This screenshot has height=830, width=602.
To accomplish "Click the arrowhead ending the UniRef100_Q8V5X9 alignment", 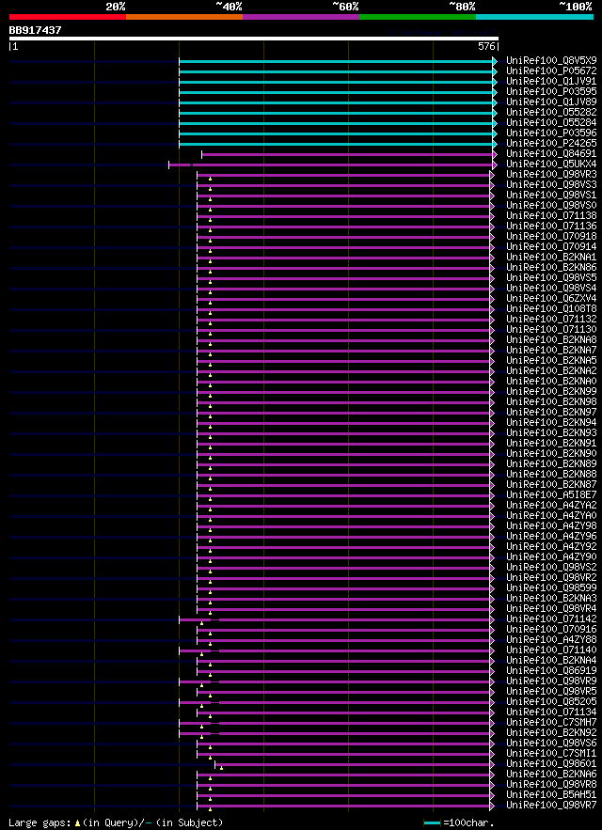I will point(495,61).
